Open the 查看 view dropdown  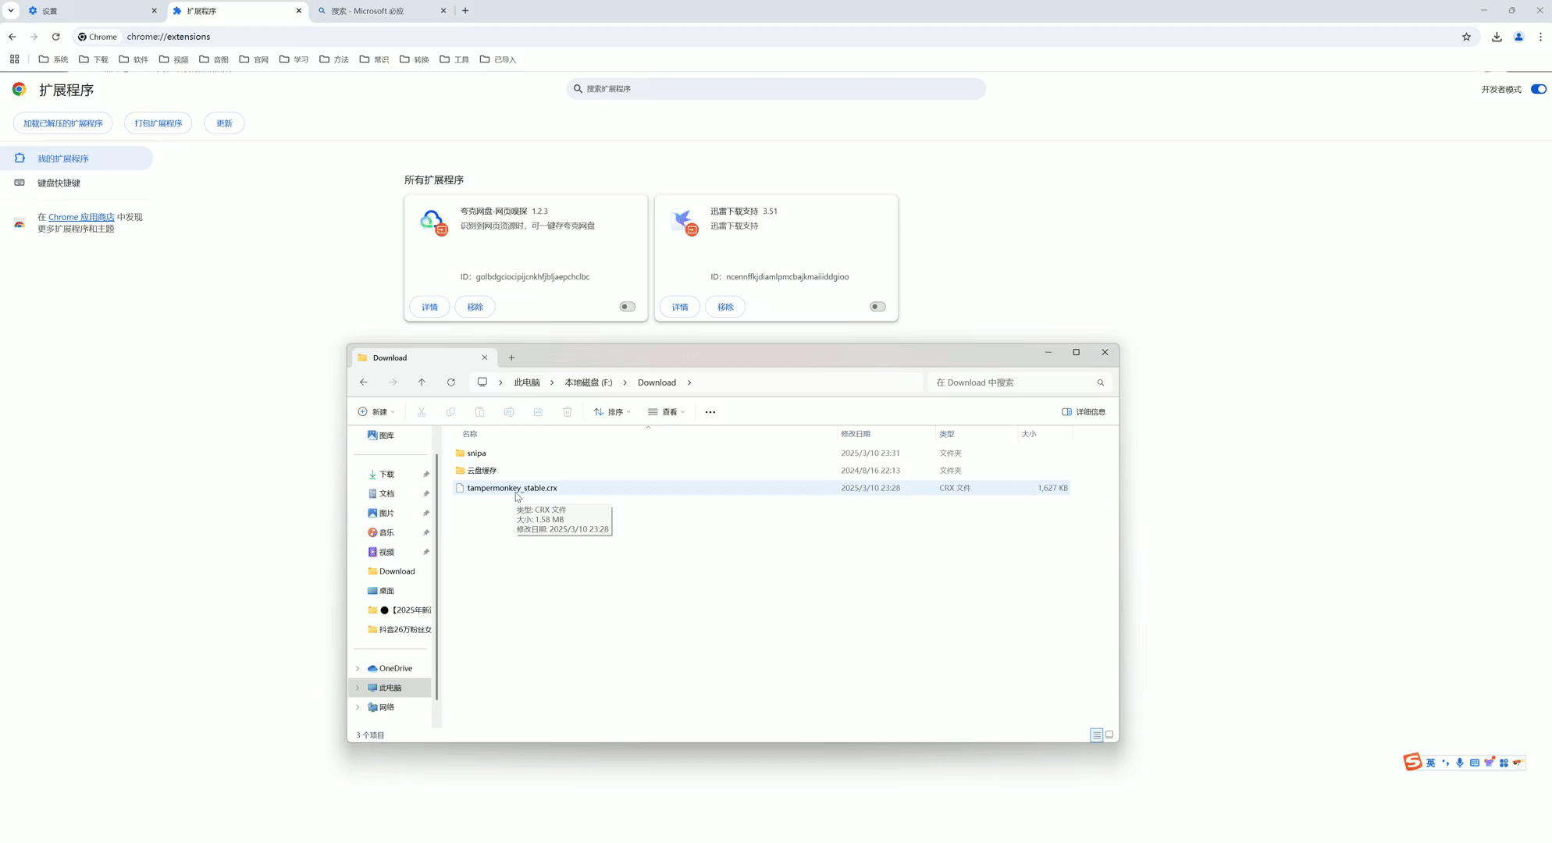(667, 412)
